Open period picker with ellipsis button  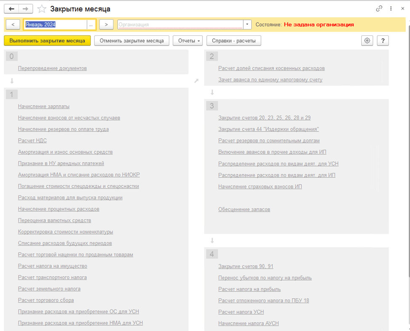click(x=91, y=24)
